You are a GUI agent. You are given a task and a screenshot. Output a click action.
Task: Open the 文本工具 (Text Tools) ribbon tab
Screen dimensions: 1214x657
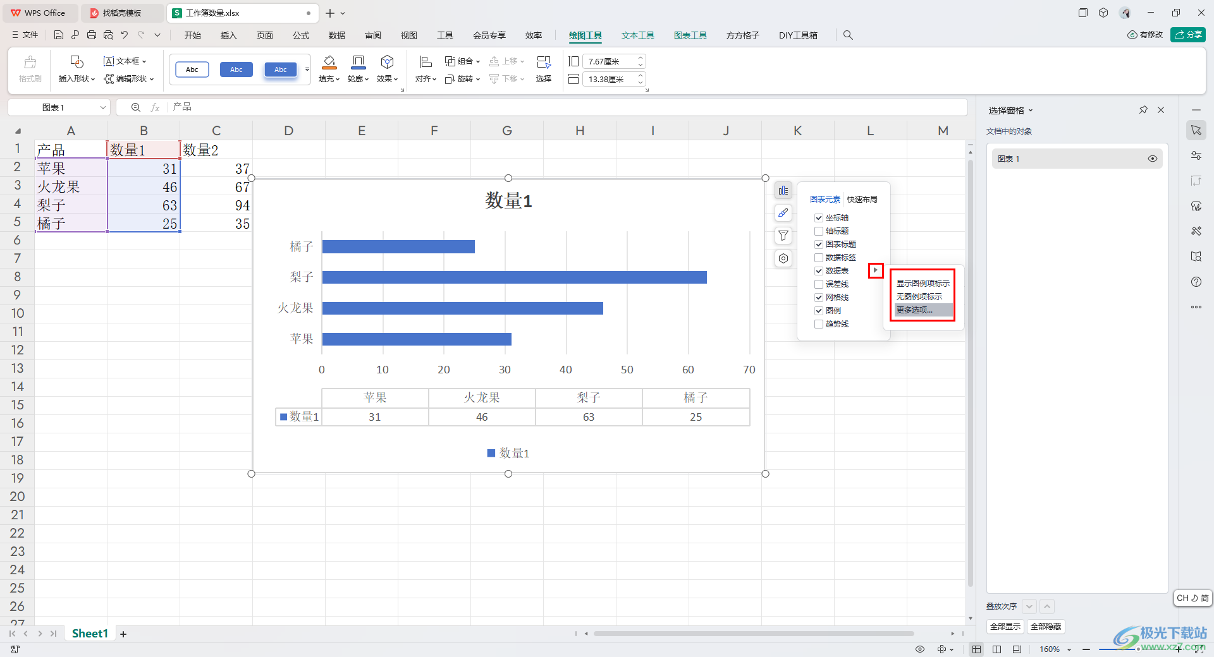pos(638,35)
